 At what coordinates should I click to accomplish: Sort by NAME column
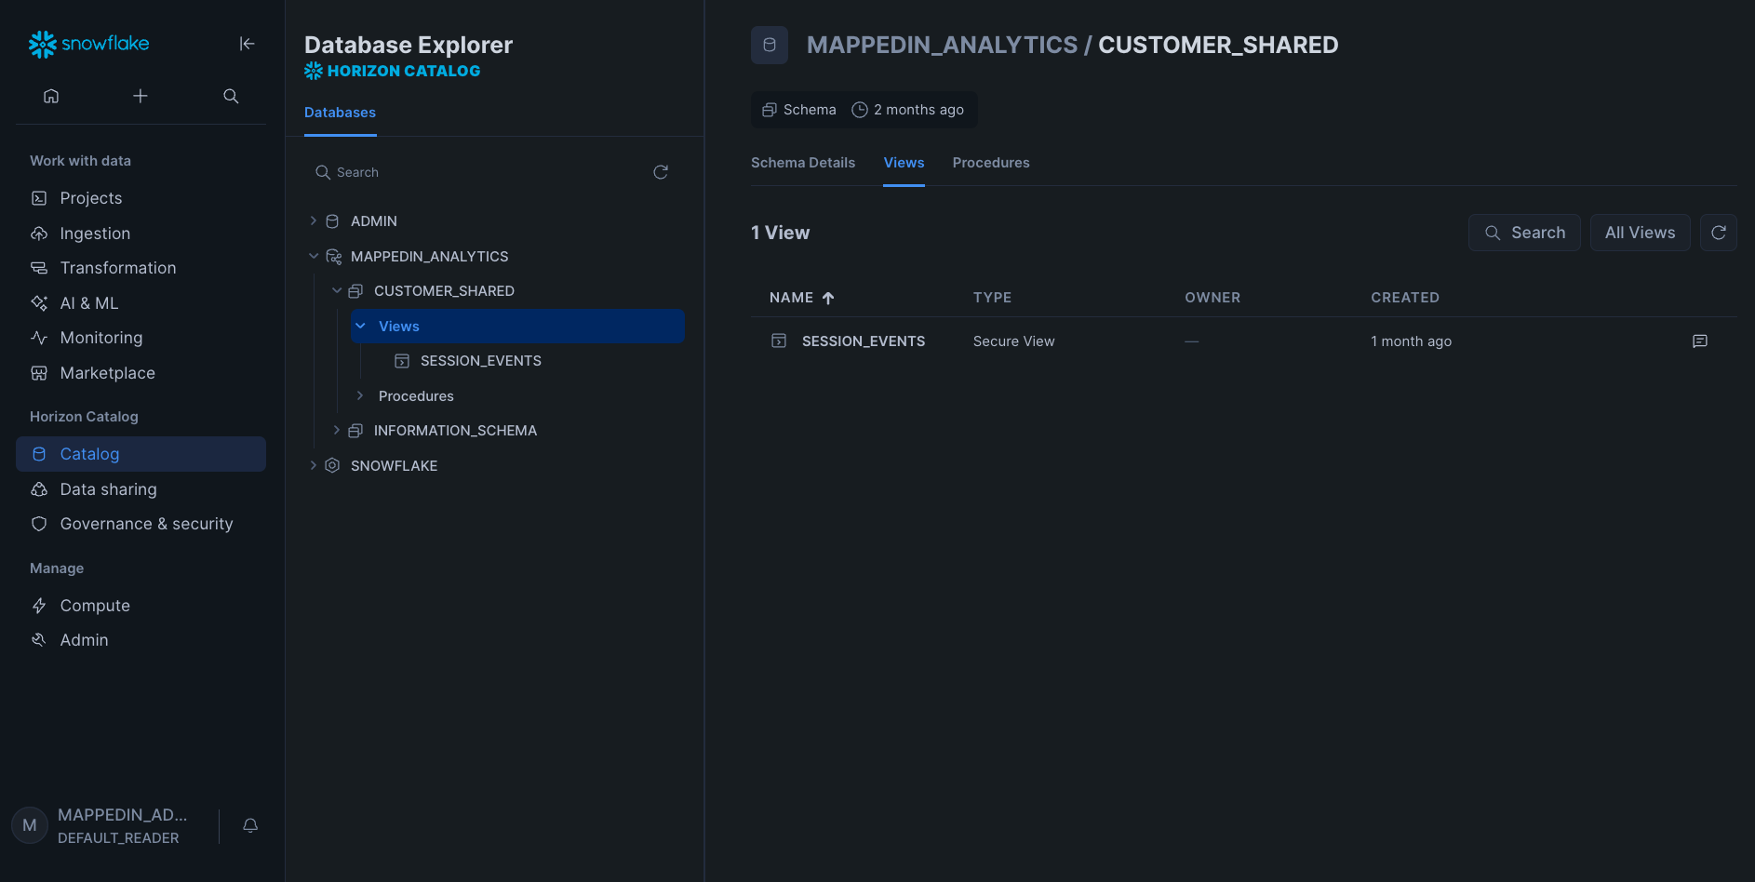tap(801, 298)
